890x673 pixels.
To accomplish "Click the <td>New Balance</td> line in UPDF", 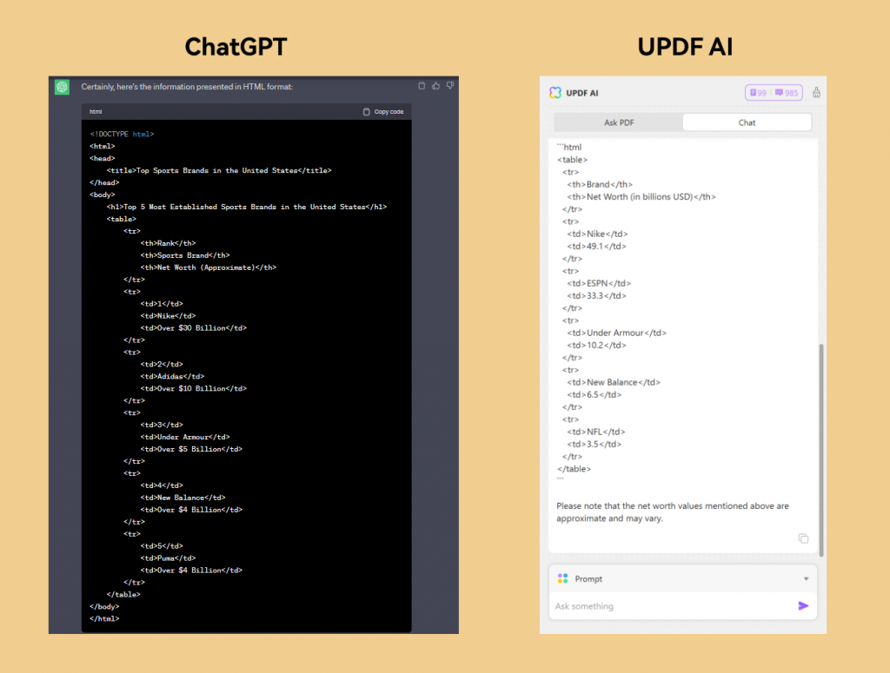I will [x=614, y=382].
